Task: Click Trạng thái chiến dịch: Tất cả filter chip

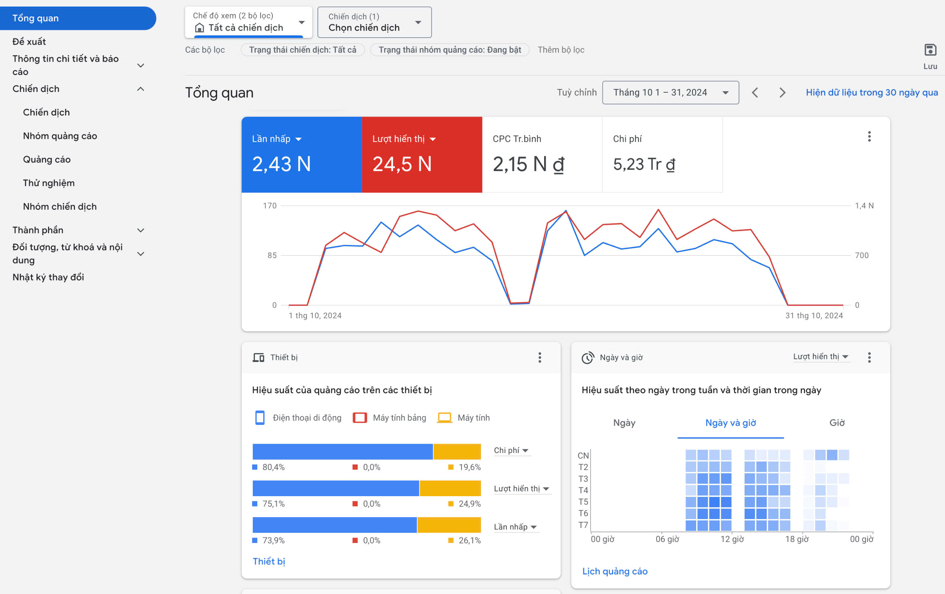Action: click(x=303, y=50)
